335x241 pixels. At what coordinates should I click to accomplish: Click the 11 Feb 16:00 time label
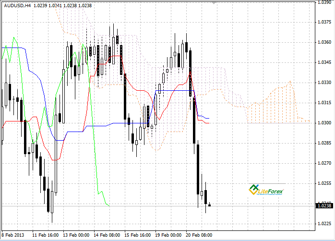coord(45,235)
